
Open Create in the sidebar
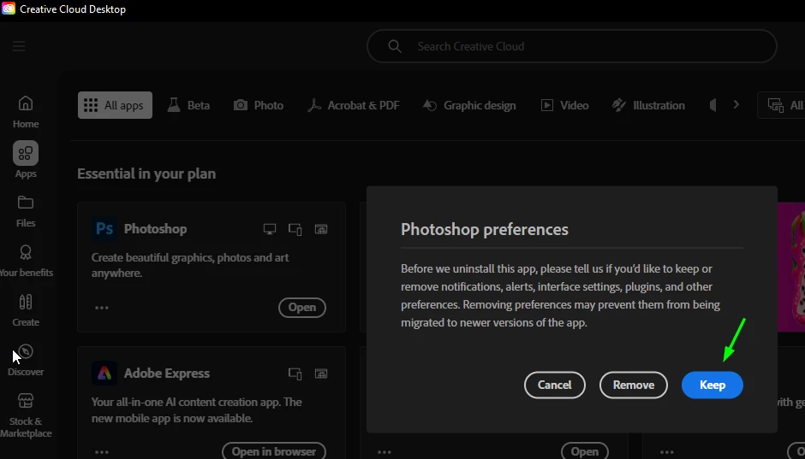tap(26, 310)
